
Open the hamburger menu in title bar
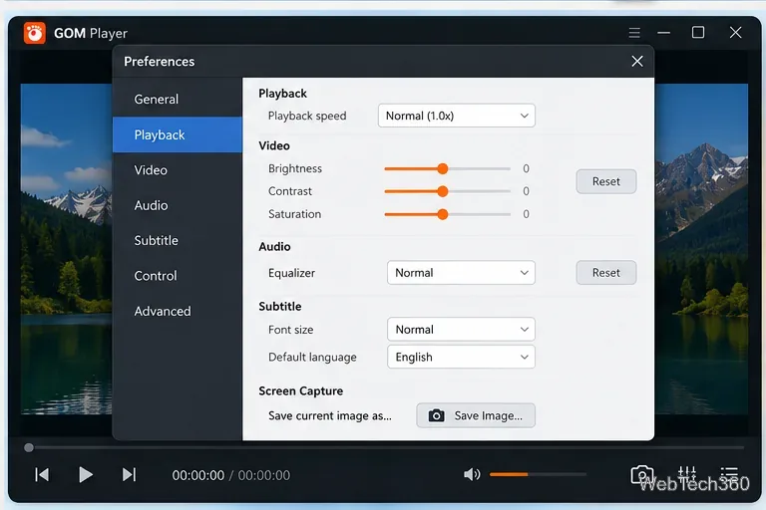click(x=634, y=33)
